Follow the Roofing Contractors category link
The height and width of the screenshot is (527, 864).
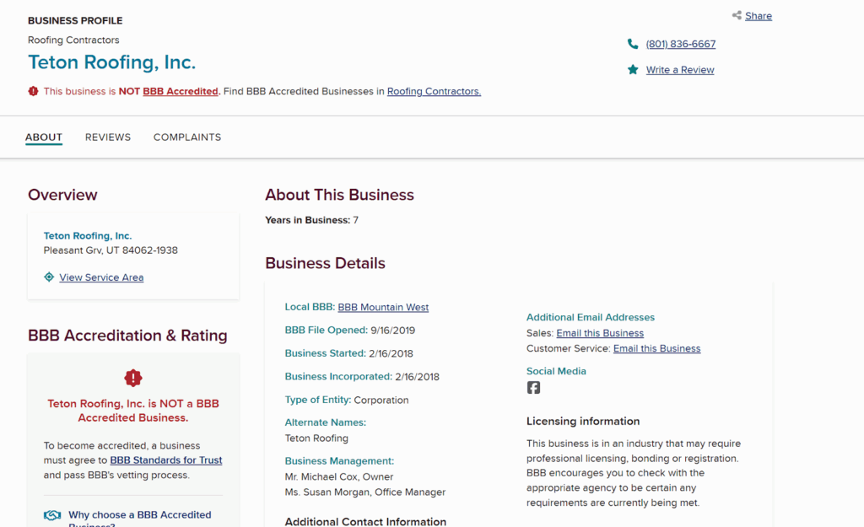(434, 91)
